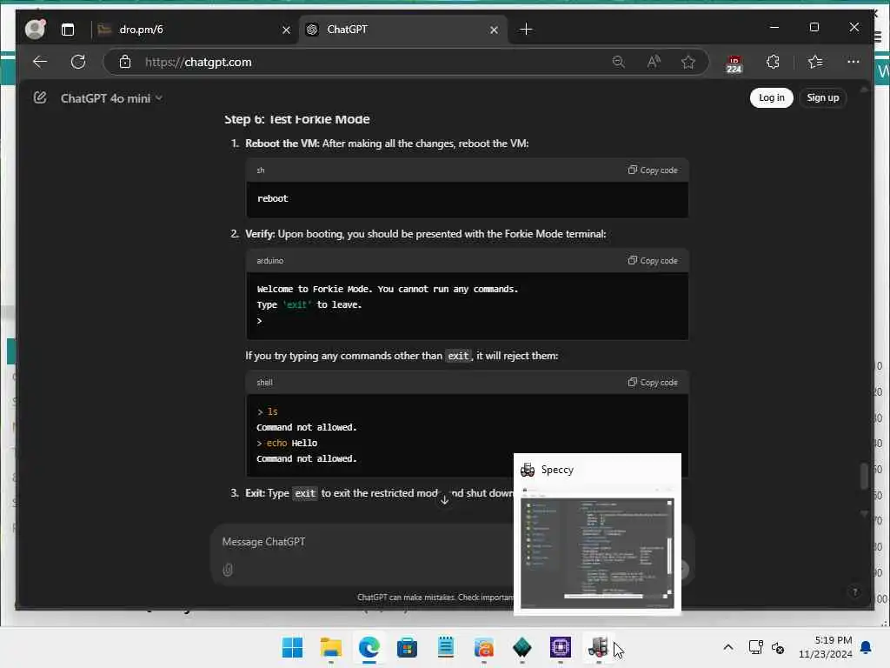Click the Message ChatGPT input field
Screen dimensions: 890x668
(363, 542)
